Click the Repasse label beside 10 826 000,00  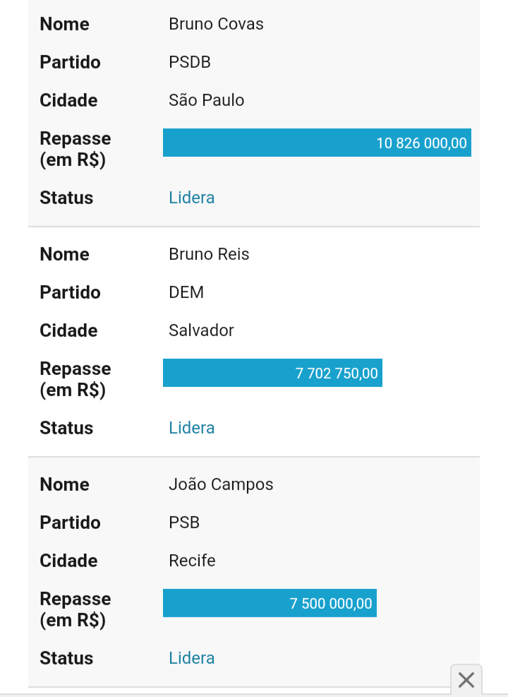[x=75, y=149]
